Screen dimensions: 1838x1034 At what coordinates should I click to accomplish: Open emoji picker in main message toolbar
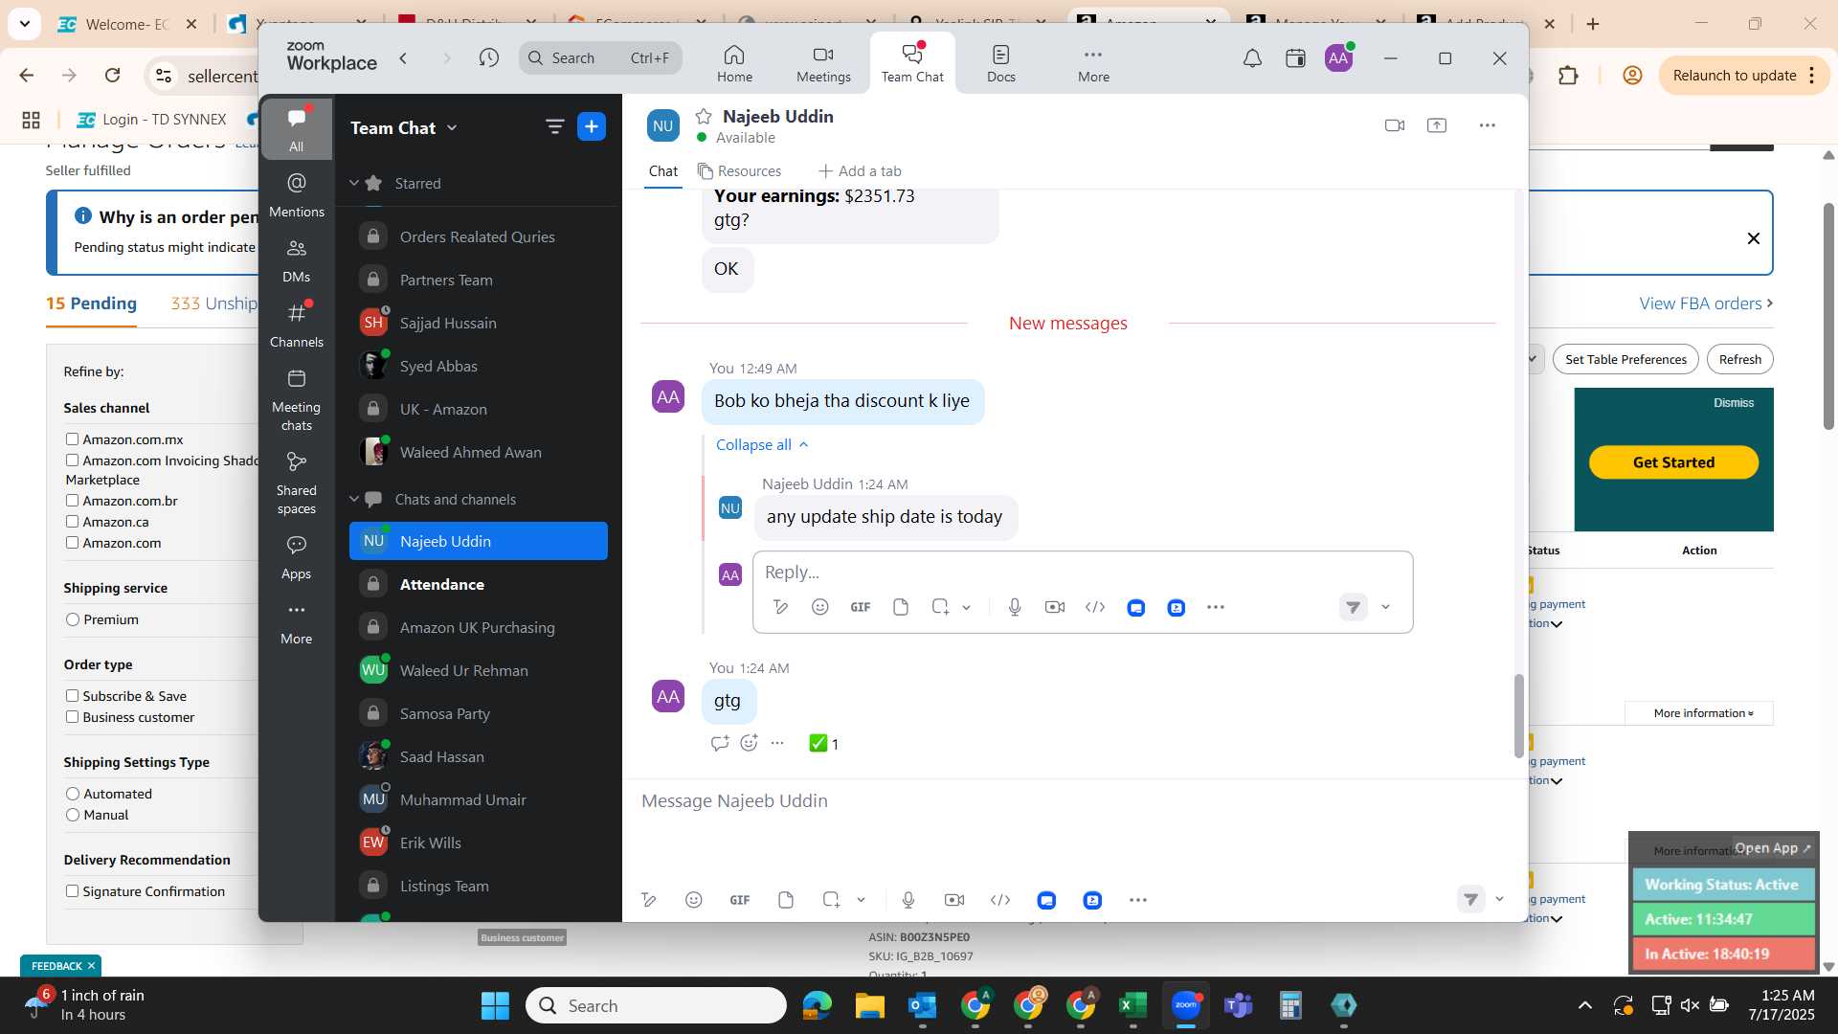(694, 900)
